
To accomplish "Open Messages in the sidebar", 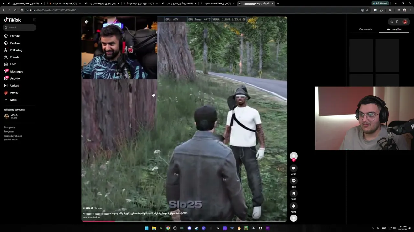I will [16, 72].
